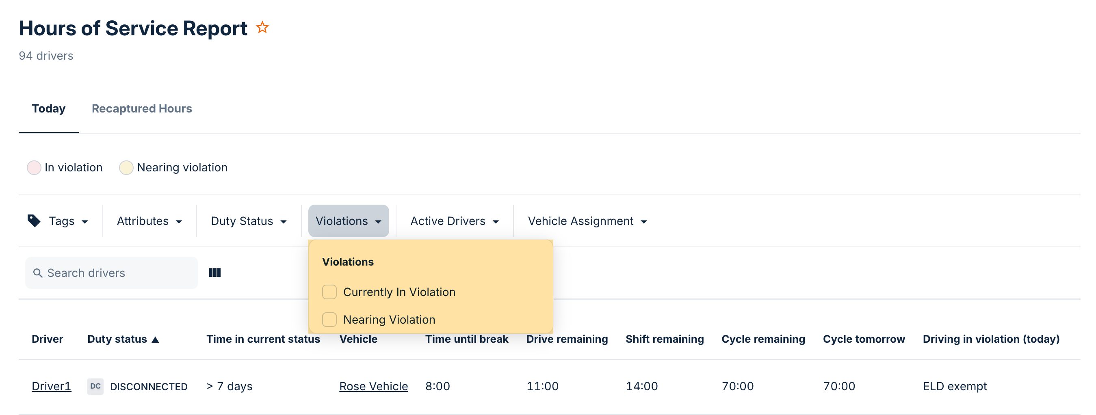The height and width of the screenshot is (415, 1096).
Task: Click the DC disconnected status badge
Action: [95, 386]
